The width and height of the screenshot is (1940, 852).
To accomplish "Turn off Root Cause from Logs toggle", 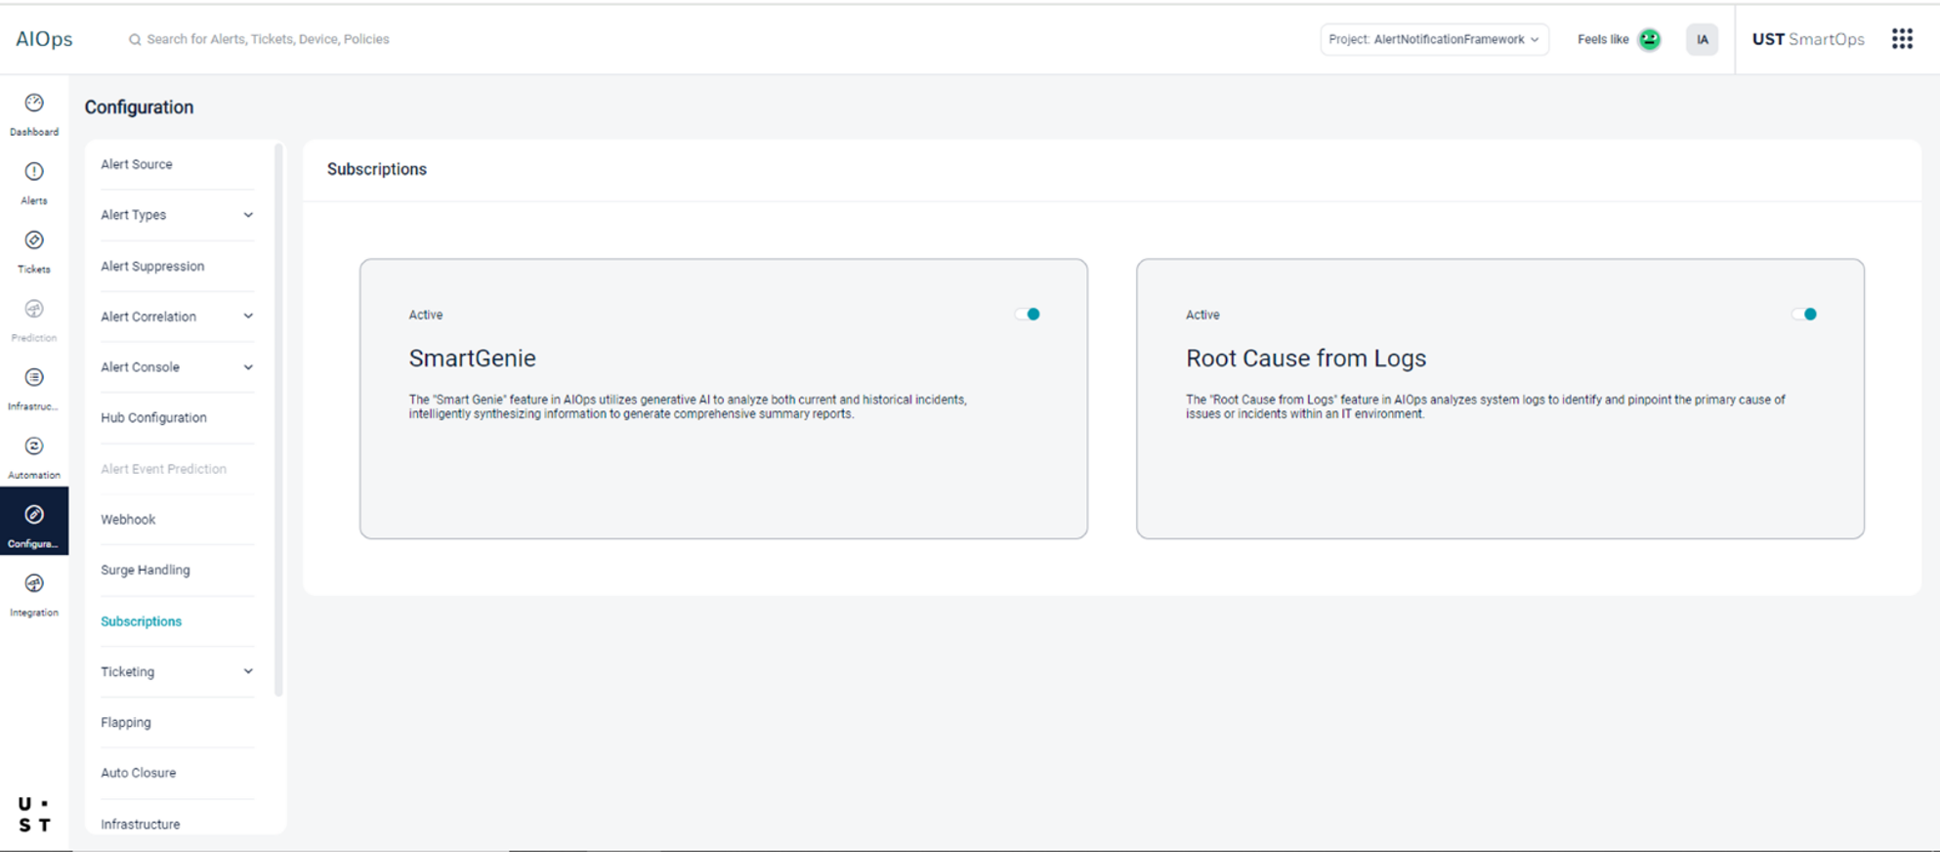I will click(1804, 315).
